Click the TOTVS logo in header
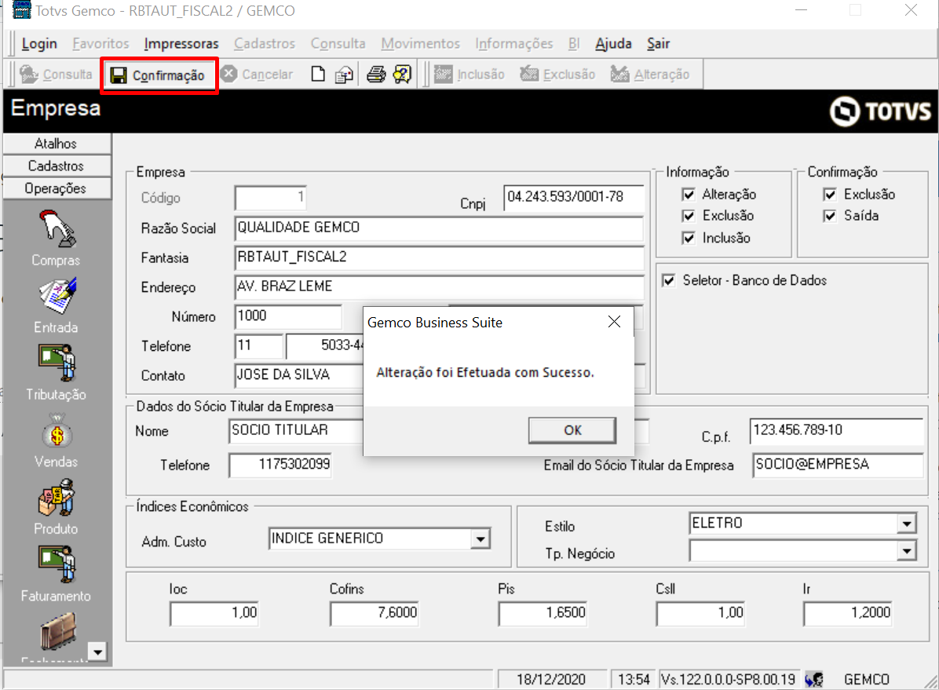 (880, 111)
